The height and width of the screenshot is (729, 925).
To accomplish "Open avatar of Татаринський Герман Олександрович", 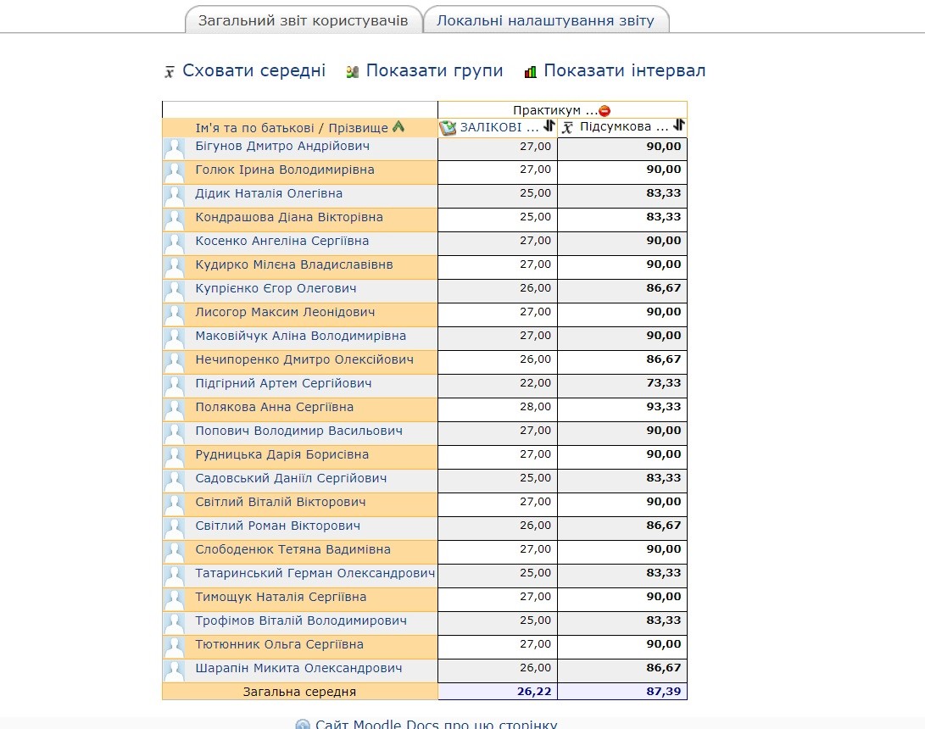I will pos(175,575).
